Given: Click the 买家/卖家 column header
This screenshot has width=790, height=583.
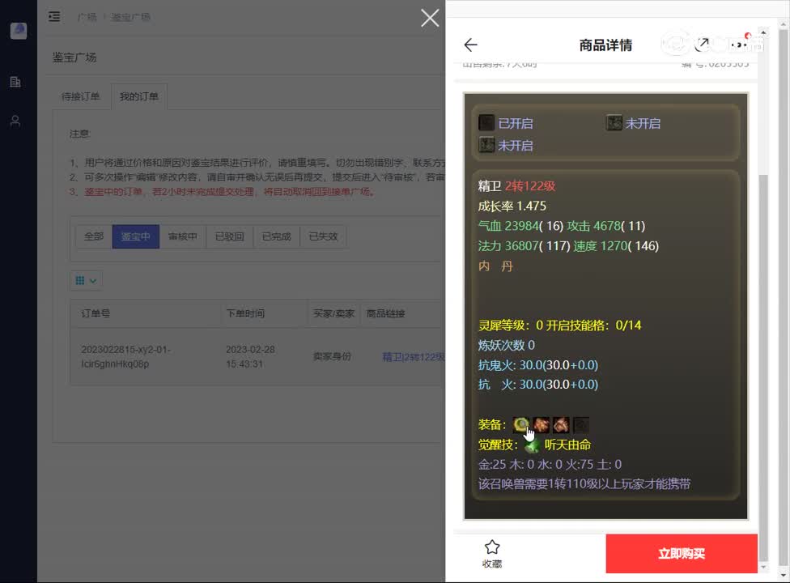Looking at the screenshot, I should [333, 313].
